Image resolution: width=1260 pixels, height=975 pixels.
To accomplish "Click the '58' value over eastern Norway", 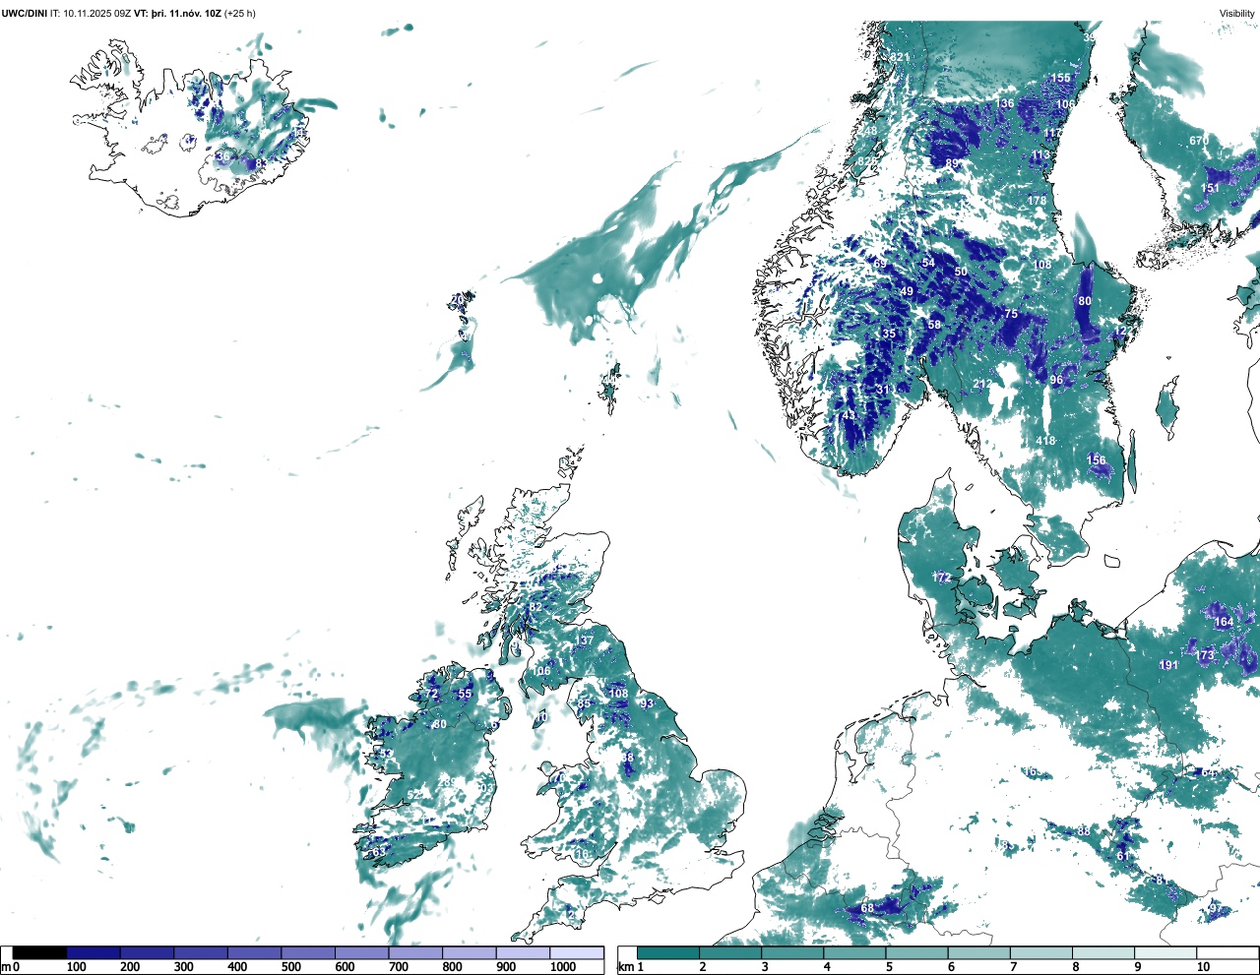I will 934,325.
